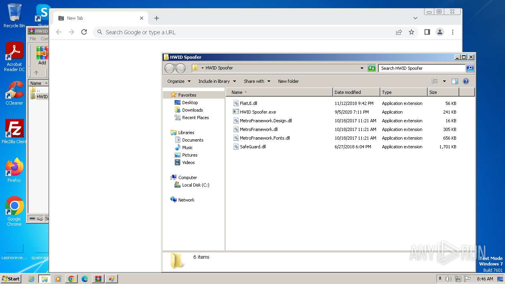Open Chrome profile avatar
The image size is (505, 284).
[x=440, y=32]
